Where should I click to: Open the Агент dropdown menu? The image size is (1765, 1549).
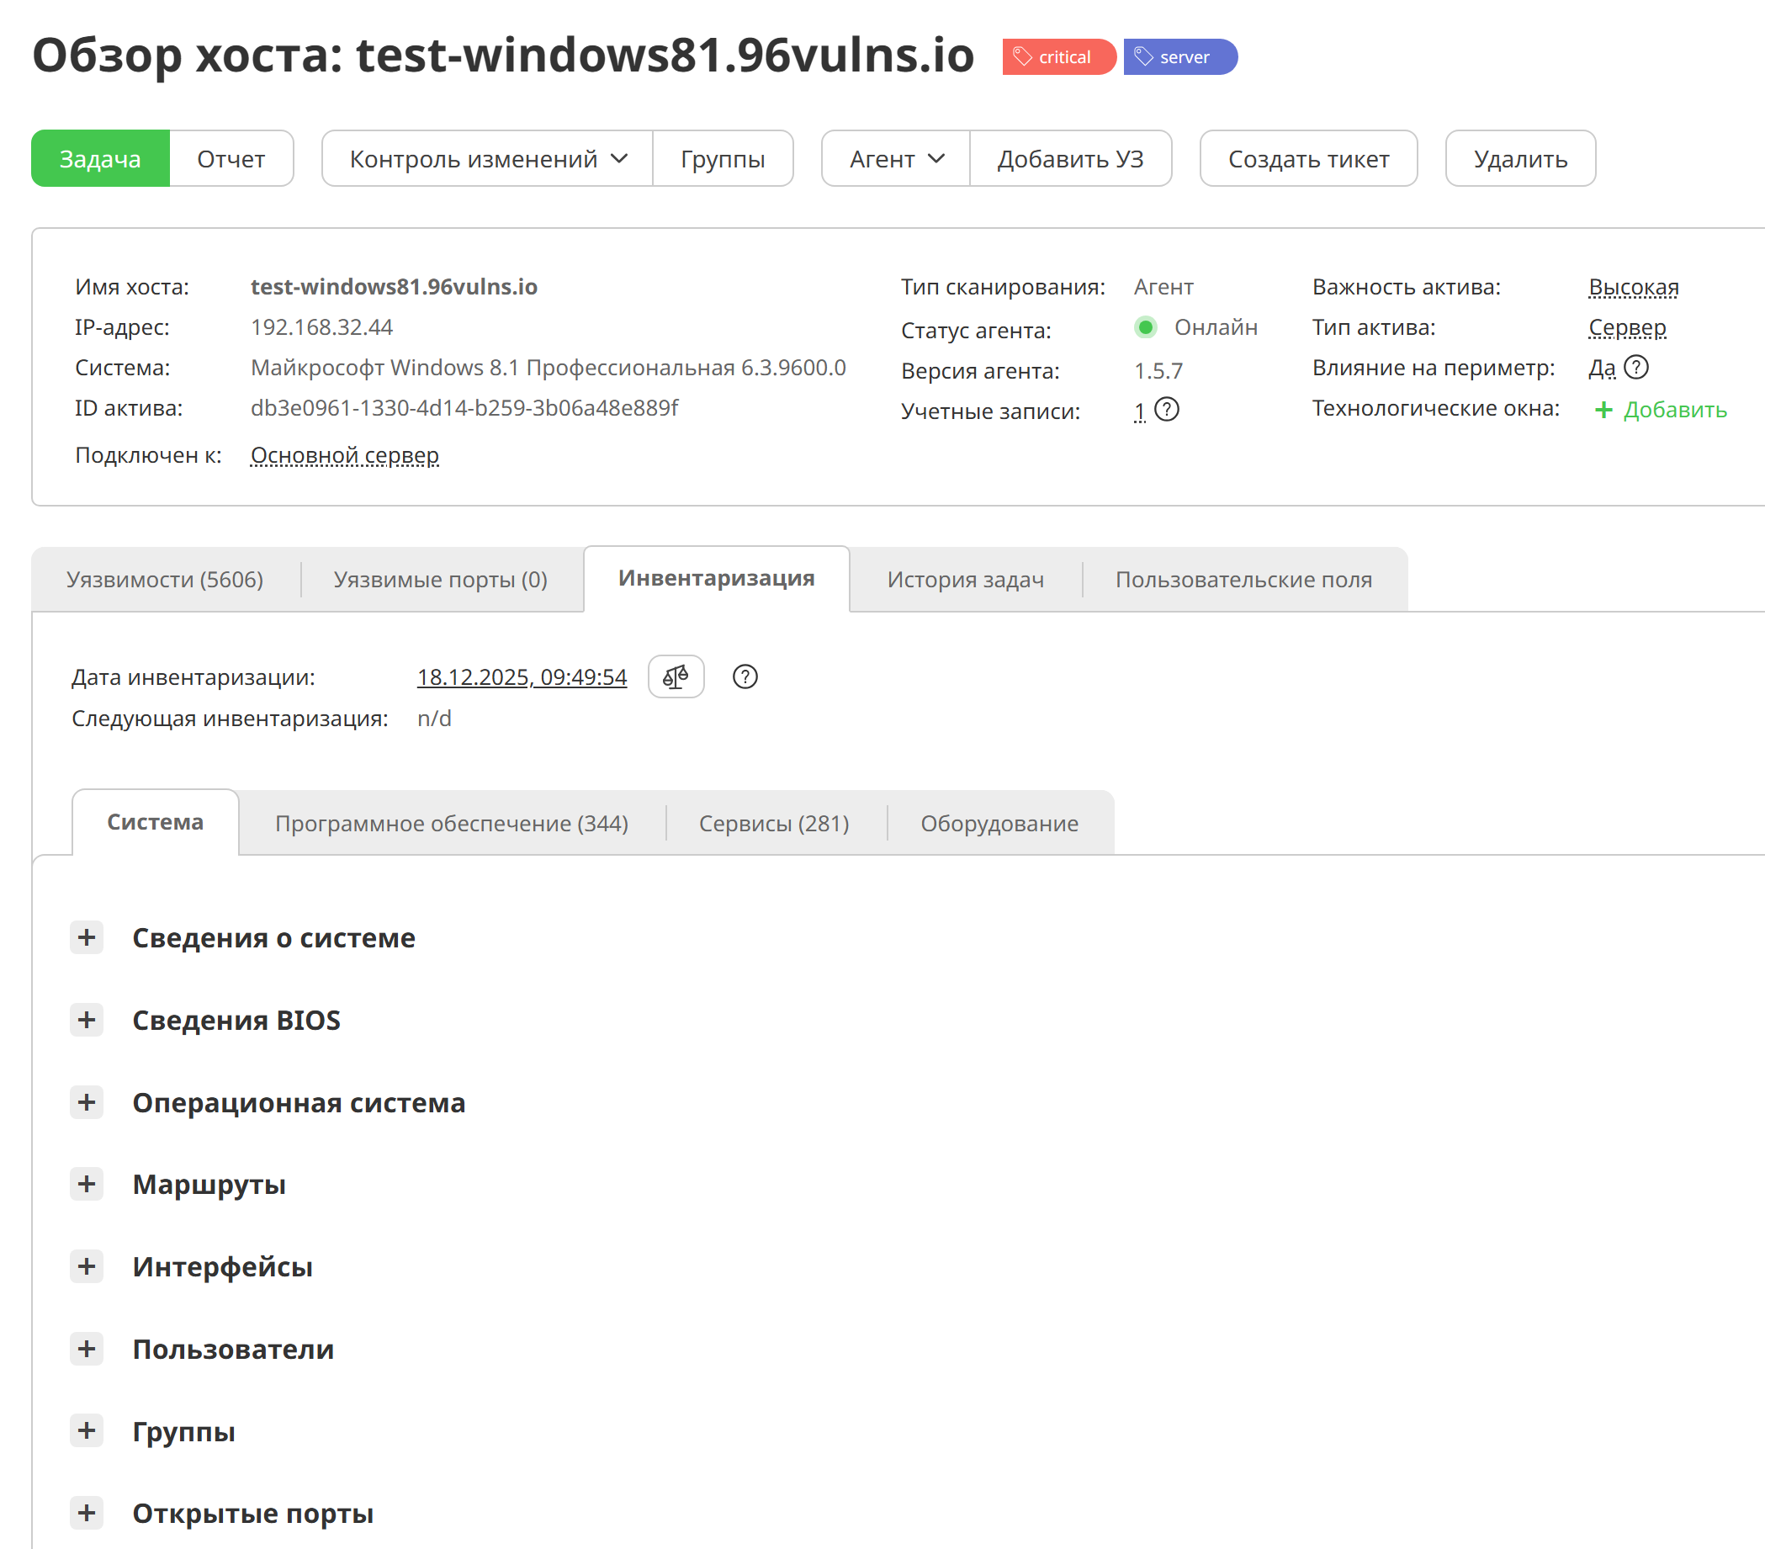coord(895,159)
